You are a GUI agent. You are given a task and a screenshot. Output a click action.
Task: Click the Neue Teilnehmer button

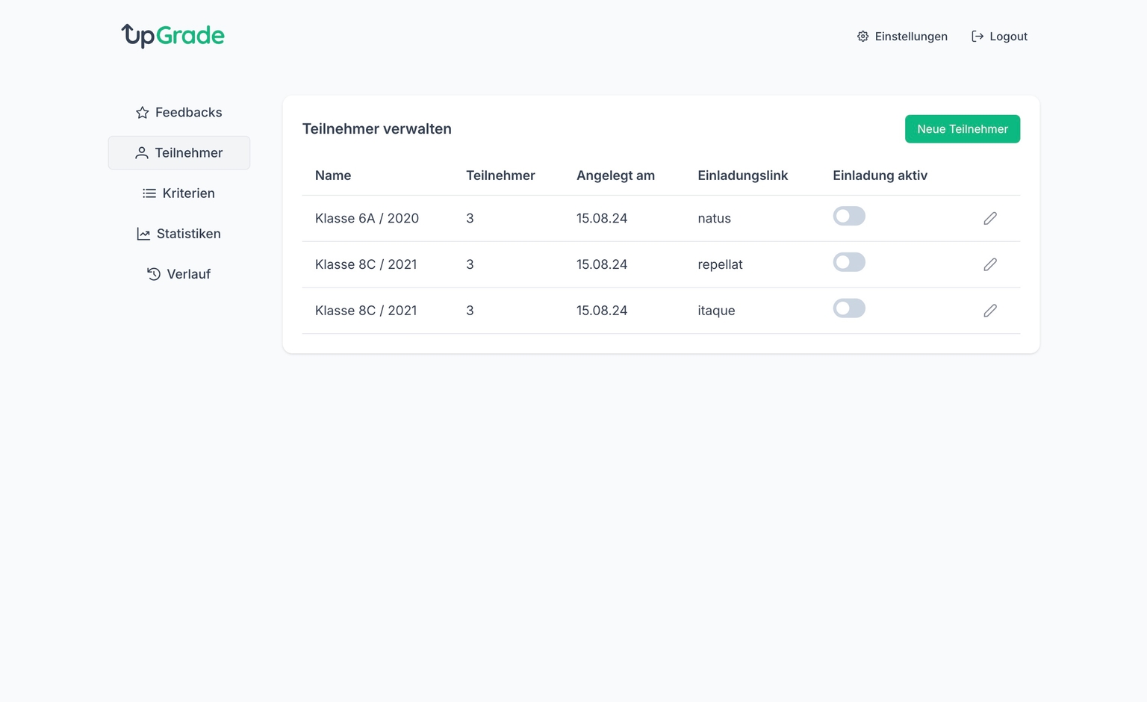[x=963, y=129]
